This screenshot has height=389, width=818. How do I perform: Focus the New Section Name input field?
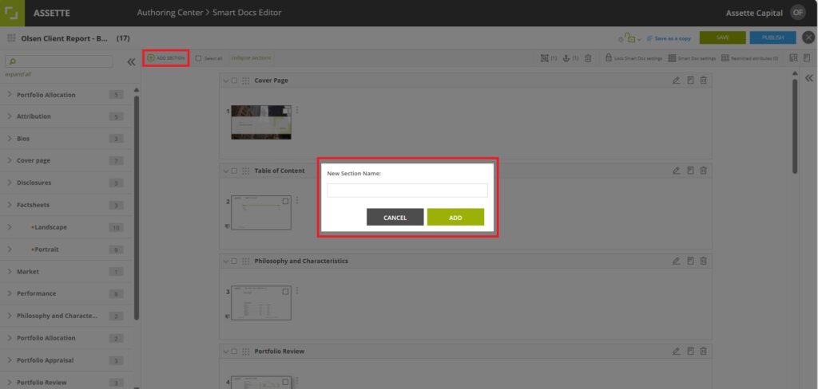pyautogui.click(x=407, y=190)
